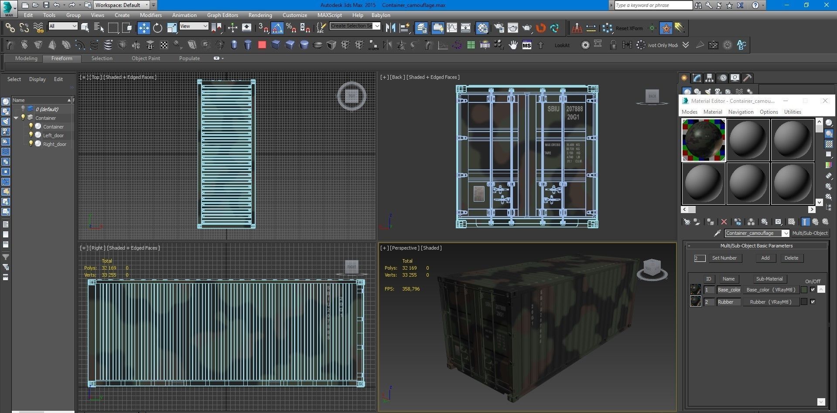
Task: Click the red X reset material icon
Action: click(724, 222)
